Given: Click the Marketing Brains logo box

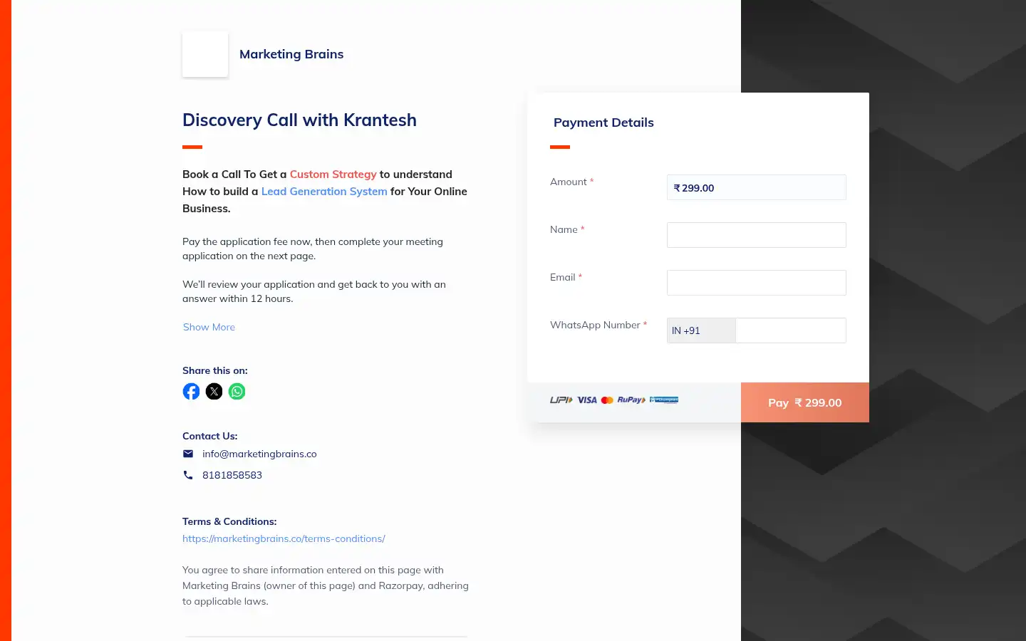Looking at the screenshot, I should (x=205, y=54).
